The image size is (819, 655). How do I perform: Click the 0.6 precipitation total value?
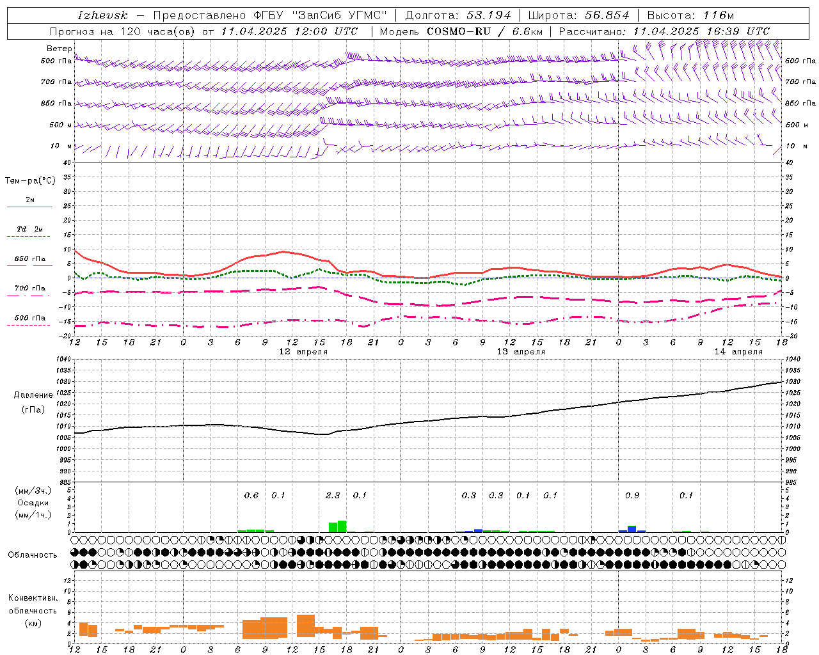[251, 495]
